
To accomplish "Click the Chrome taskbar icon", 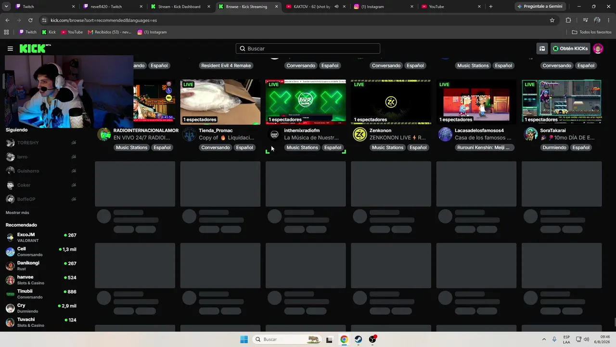I will [x=344, y=339].
